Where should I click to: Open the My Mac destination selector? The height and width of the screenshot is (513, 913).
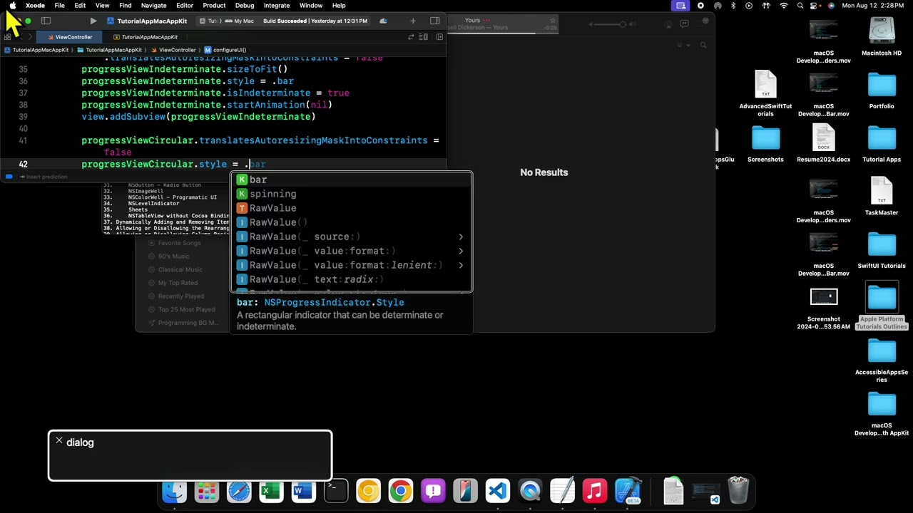pyautogui.click(x=240, y=21)
